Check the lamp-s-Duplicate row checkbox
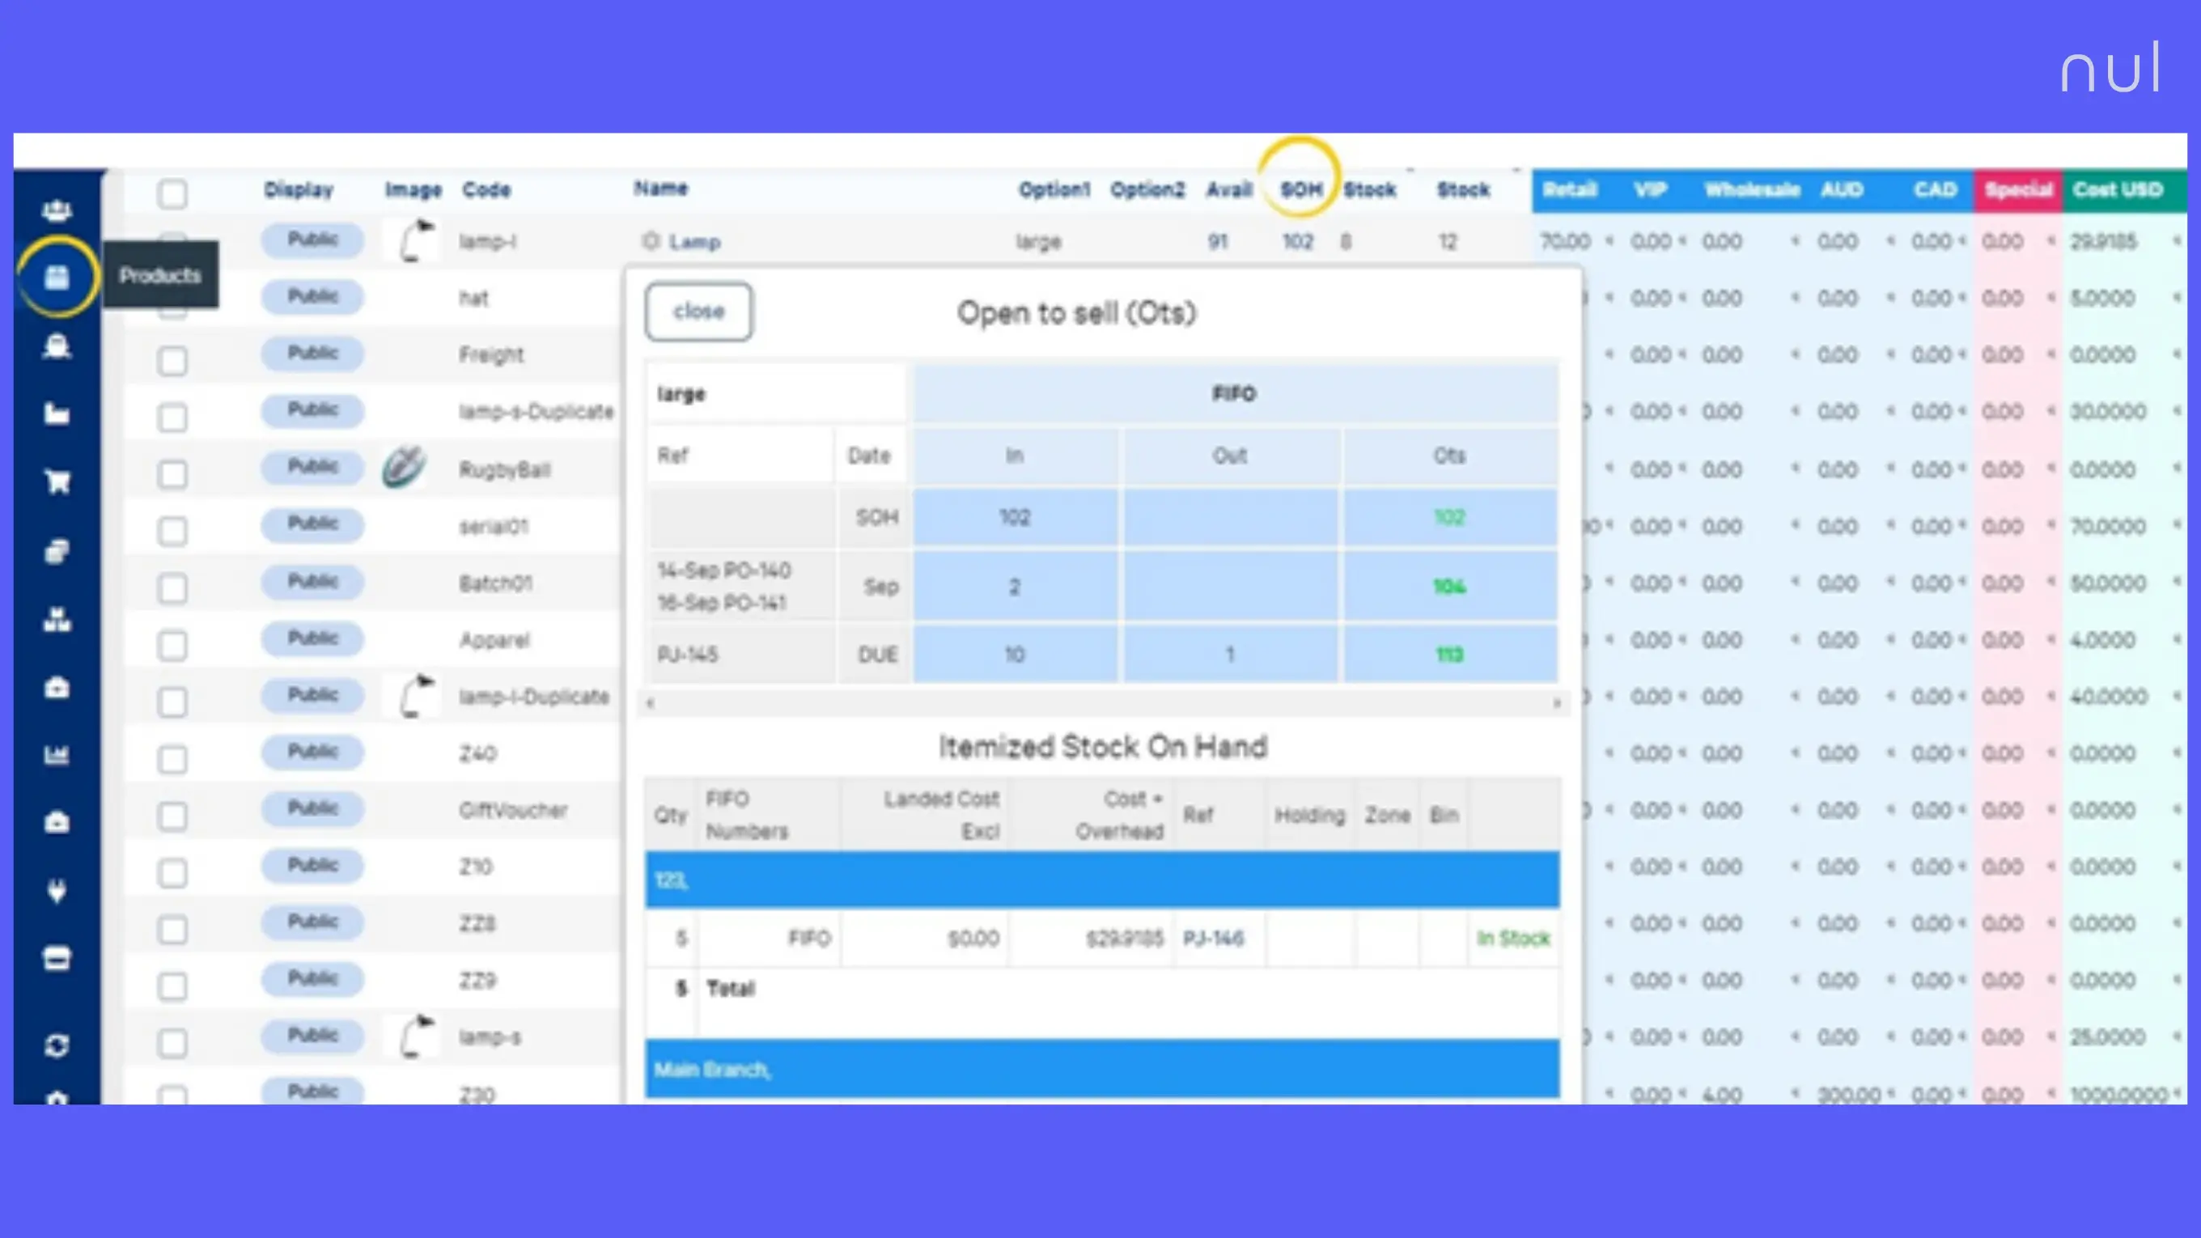The image size is (2201, 1238). click(x=172, y=417)
